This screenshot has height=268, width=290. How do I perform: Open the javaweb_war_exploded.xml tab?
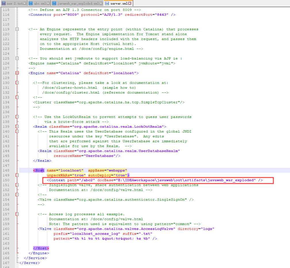tap(78, 3)
